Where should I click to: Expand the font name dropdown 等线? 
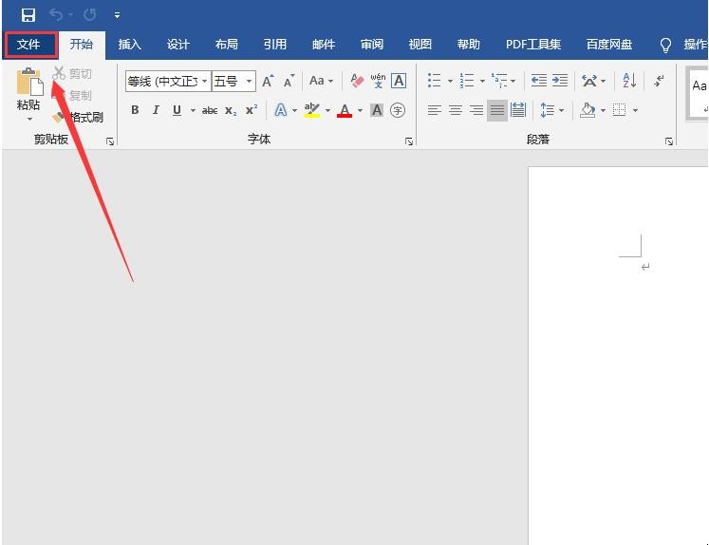[204, 82]
